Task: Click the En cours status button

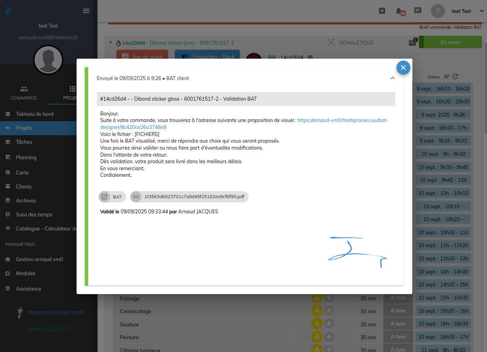Action: 450,42
